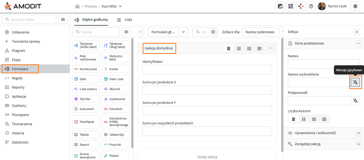This screenshot has width=364, height=160.
Task: Click the Procesy breadcrumb link
Action: click(91, 6)
